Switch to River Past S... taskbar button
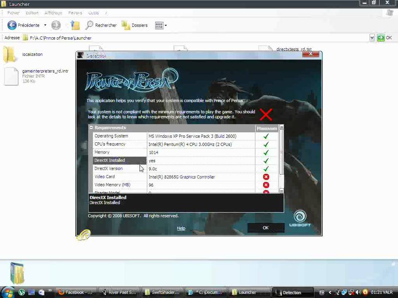Viewport: 398px width, 298px height. (119, 292)
